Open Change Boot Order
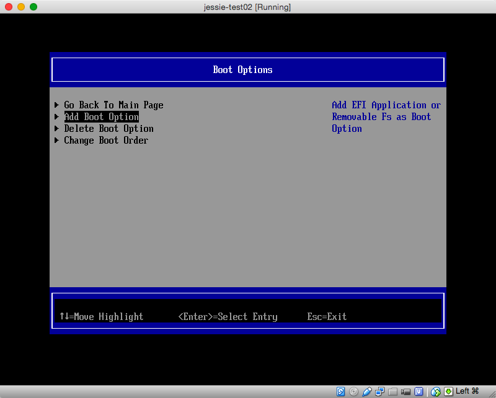The width and height of the screenshot is (496, 398). 106,141
